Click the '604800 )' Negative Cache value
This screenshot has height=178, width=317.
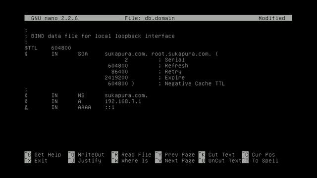pos(121,84)
